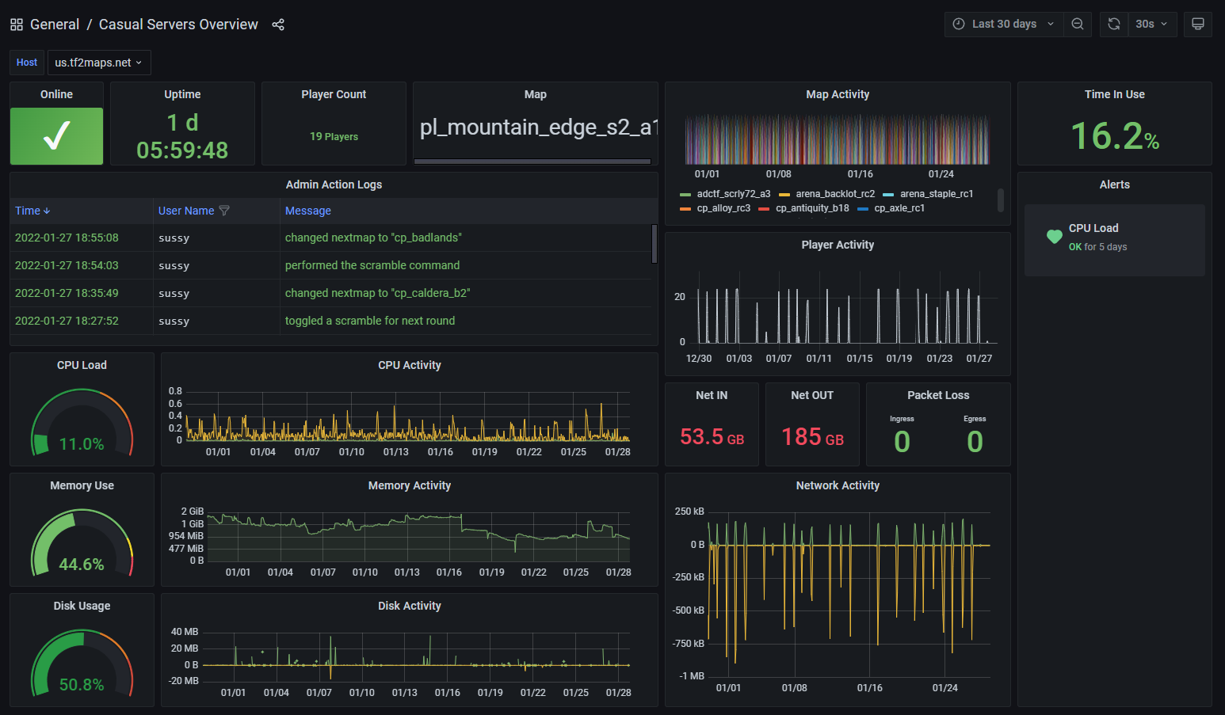Click the CPU Load alert heart icon
Screen dimensions: 1225x715
coord(1054,237)
